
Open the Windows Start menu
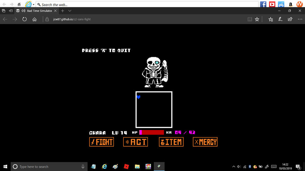5,167
